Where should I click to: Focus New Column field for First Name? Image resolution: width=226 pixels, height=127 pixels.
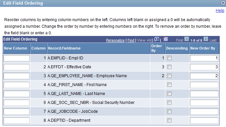(17, 85)
